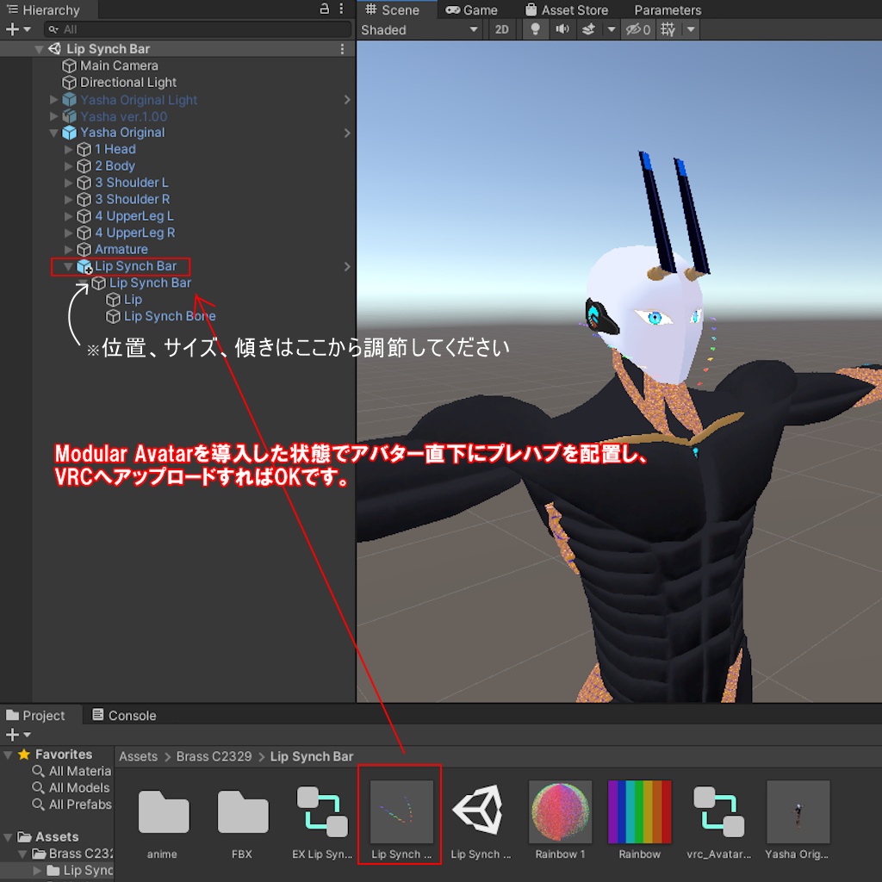Open scene effects dropdown arrow
Screen dimensions: 882x882
(x=611, y=30)
